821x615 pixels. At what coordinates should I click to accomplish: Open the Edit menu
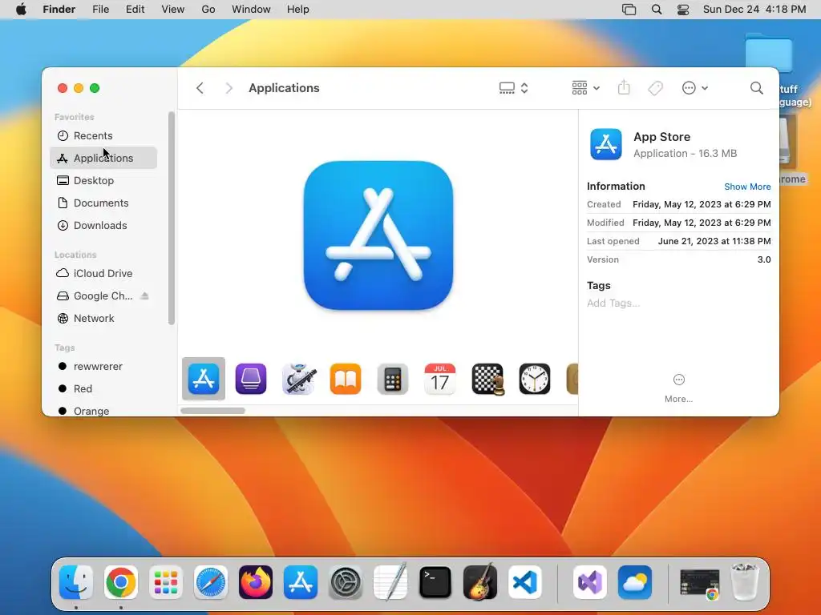pyautogui.click(x=135, y=10)
